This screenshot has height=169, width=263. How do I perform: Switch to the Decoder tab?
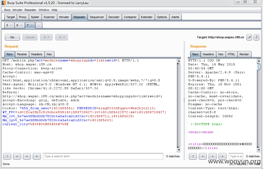click(114, 17)
